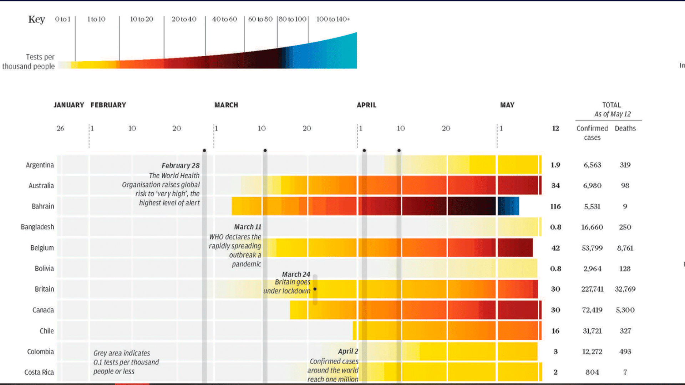
Task: Click the 'February 28' WHO alert annotation
Action: pos(161,184)
